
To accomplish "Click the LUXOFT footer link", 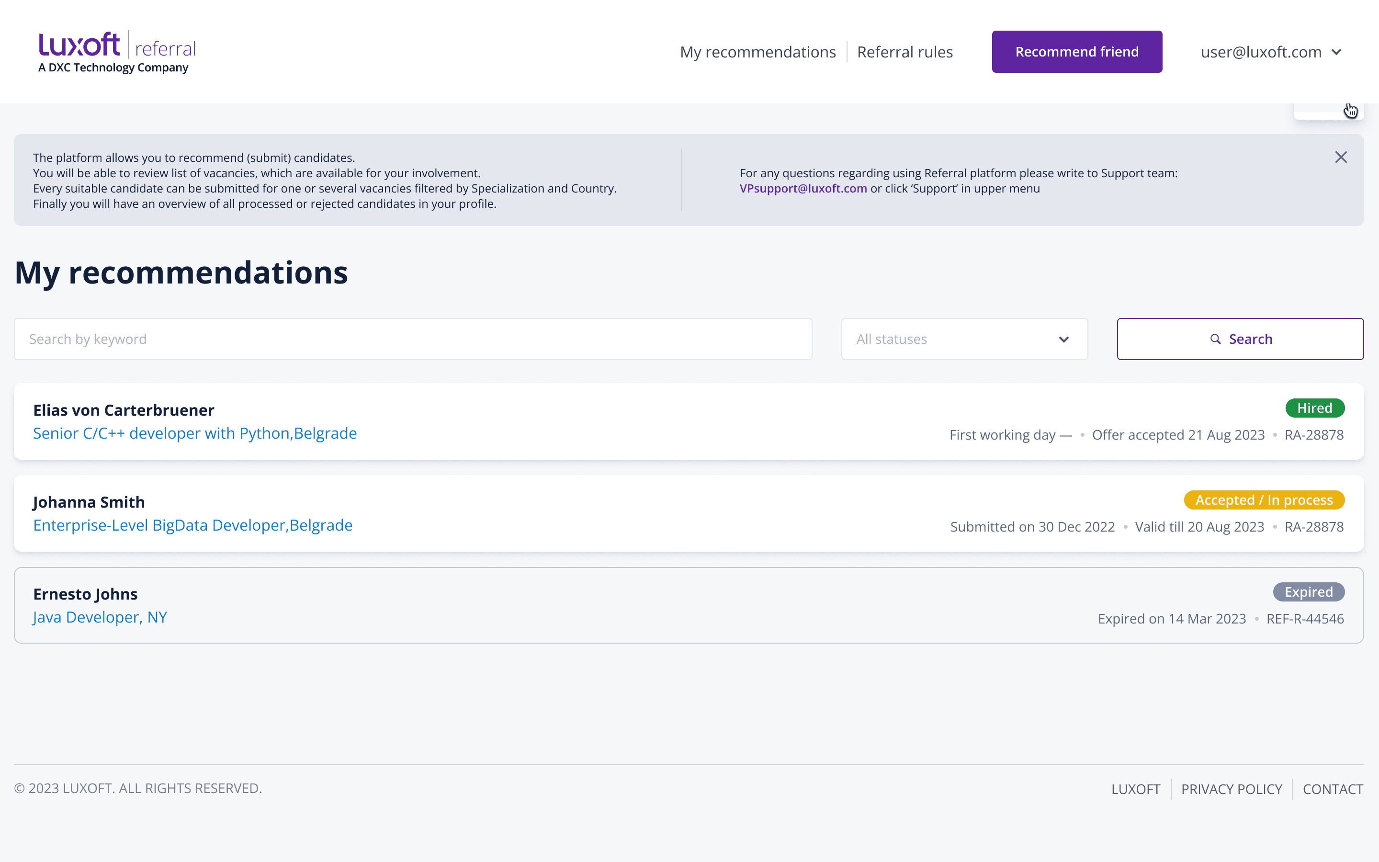I will coord(1135,789).
